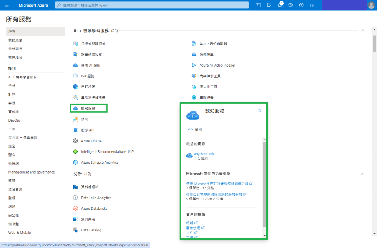
Task: Open the 概觀 useful link
Action: [190, 223]
